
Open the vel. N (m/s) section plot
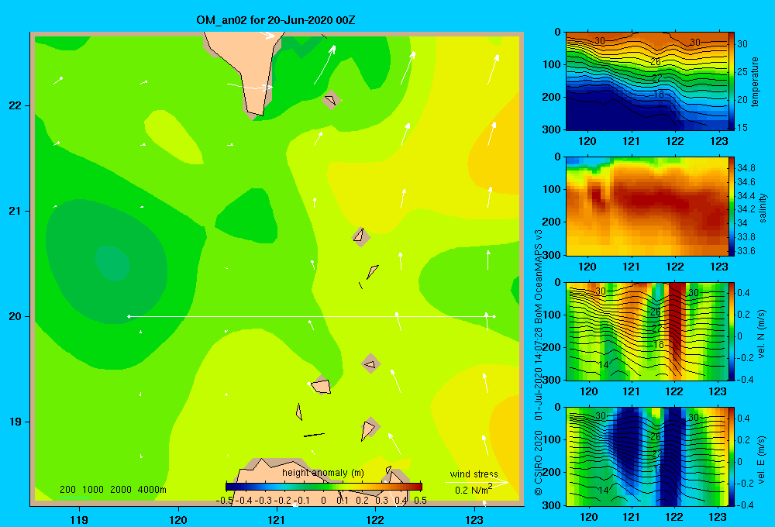(x=646, y=331)
